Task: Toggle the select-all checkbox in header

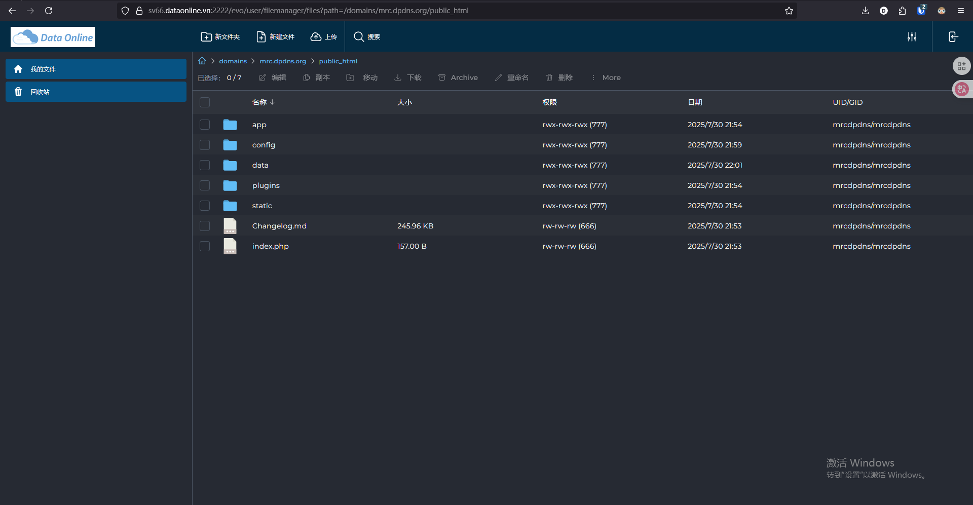Action: point(205,102)
